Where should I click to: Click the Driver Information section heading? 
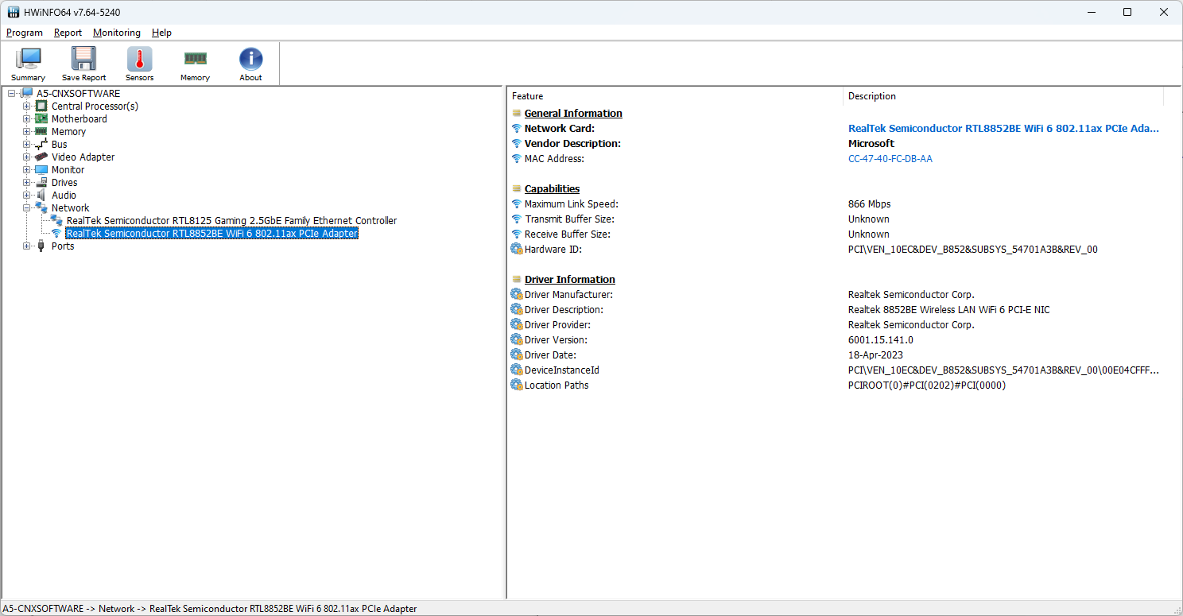tap(570, 280)
